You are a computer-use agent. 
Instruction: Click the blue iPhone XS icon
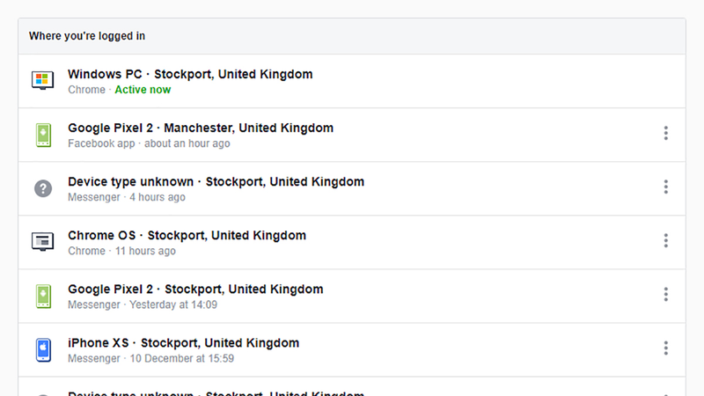(x=43, y=349)
